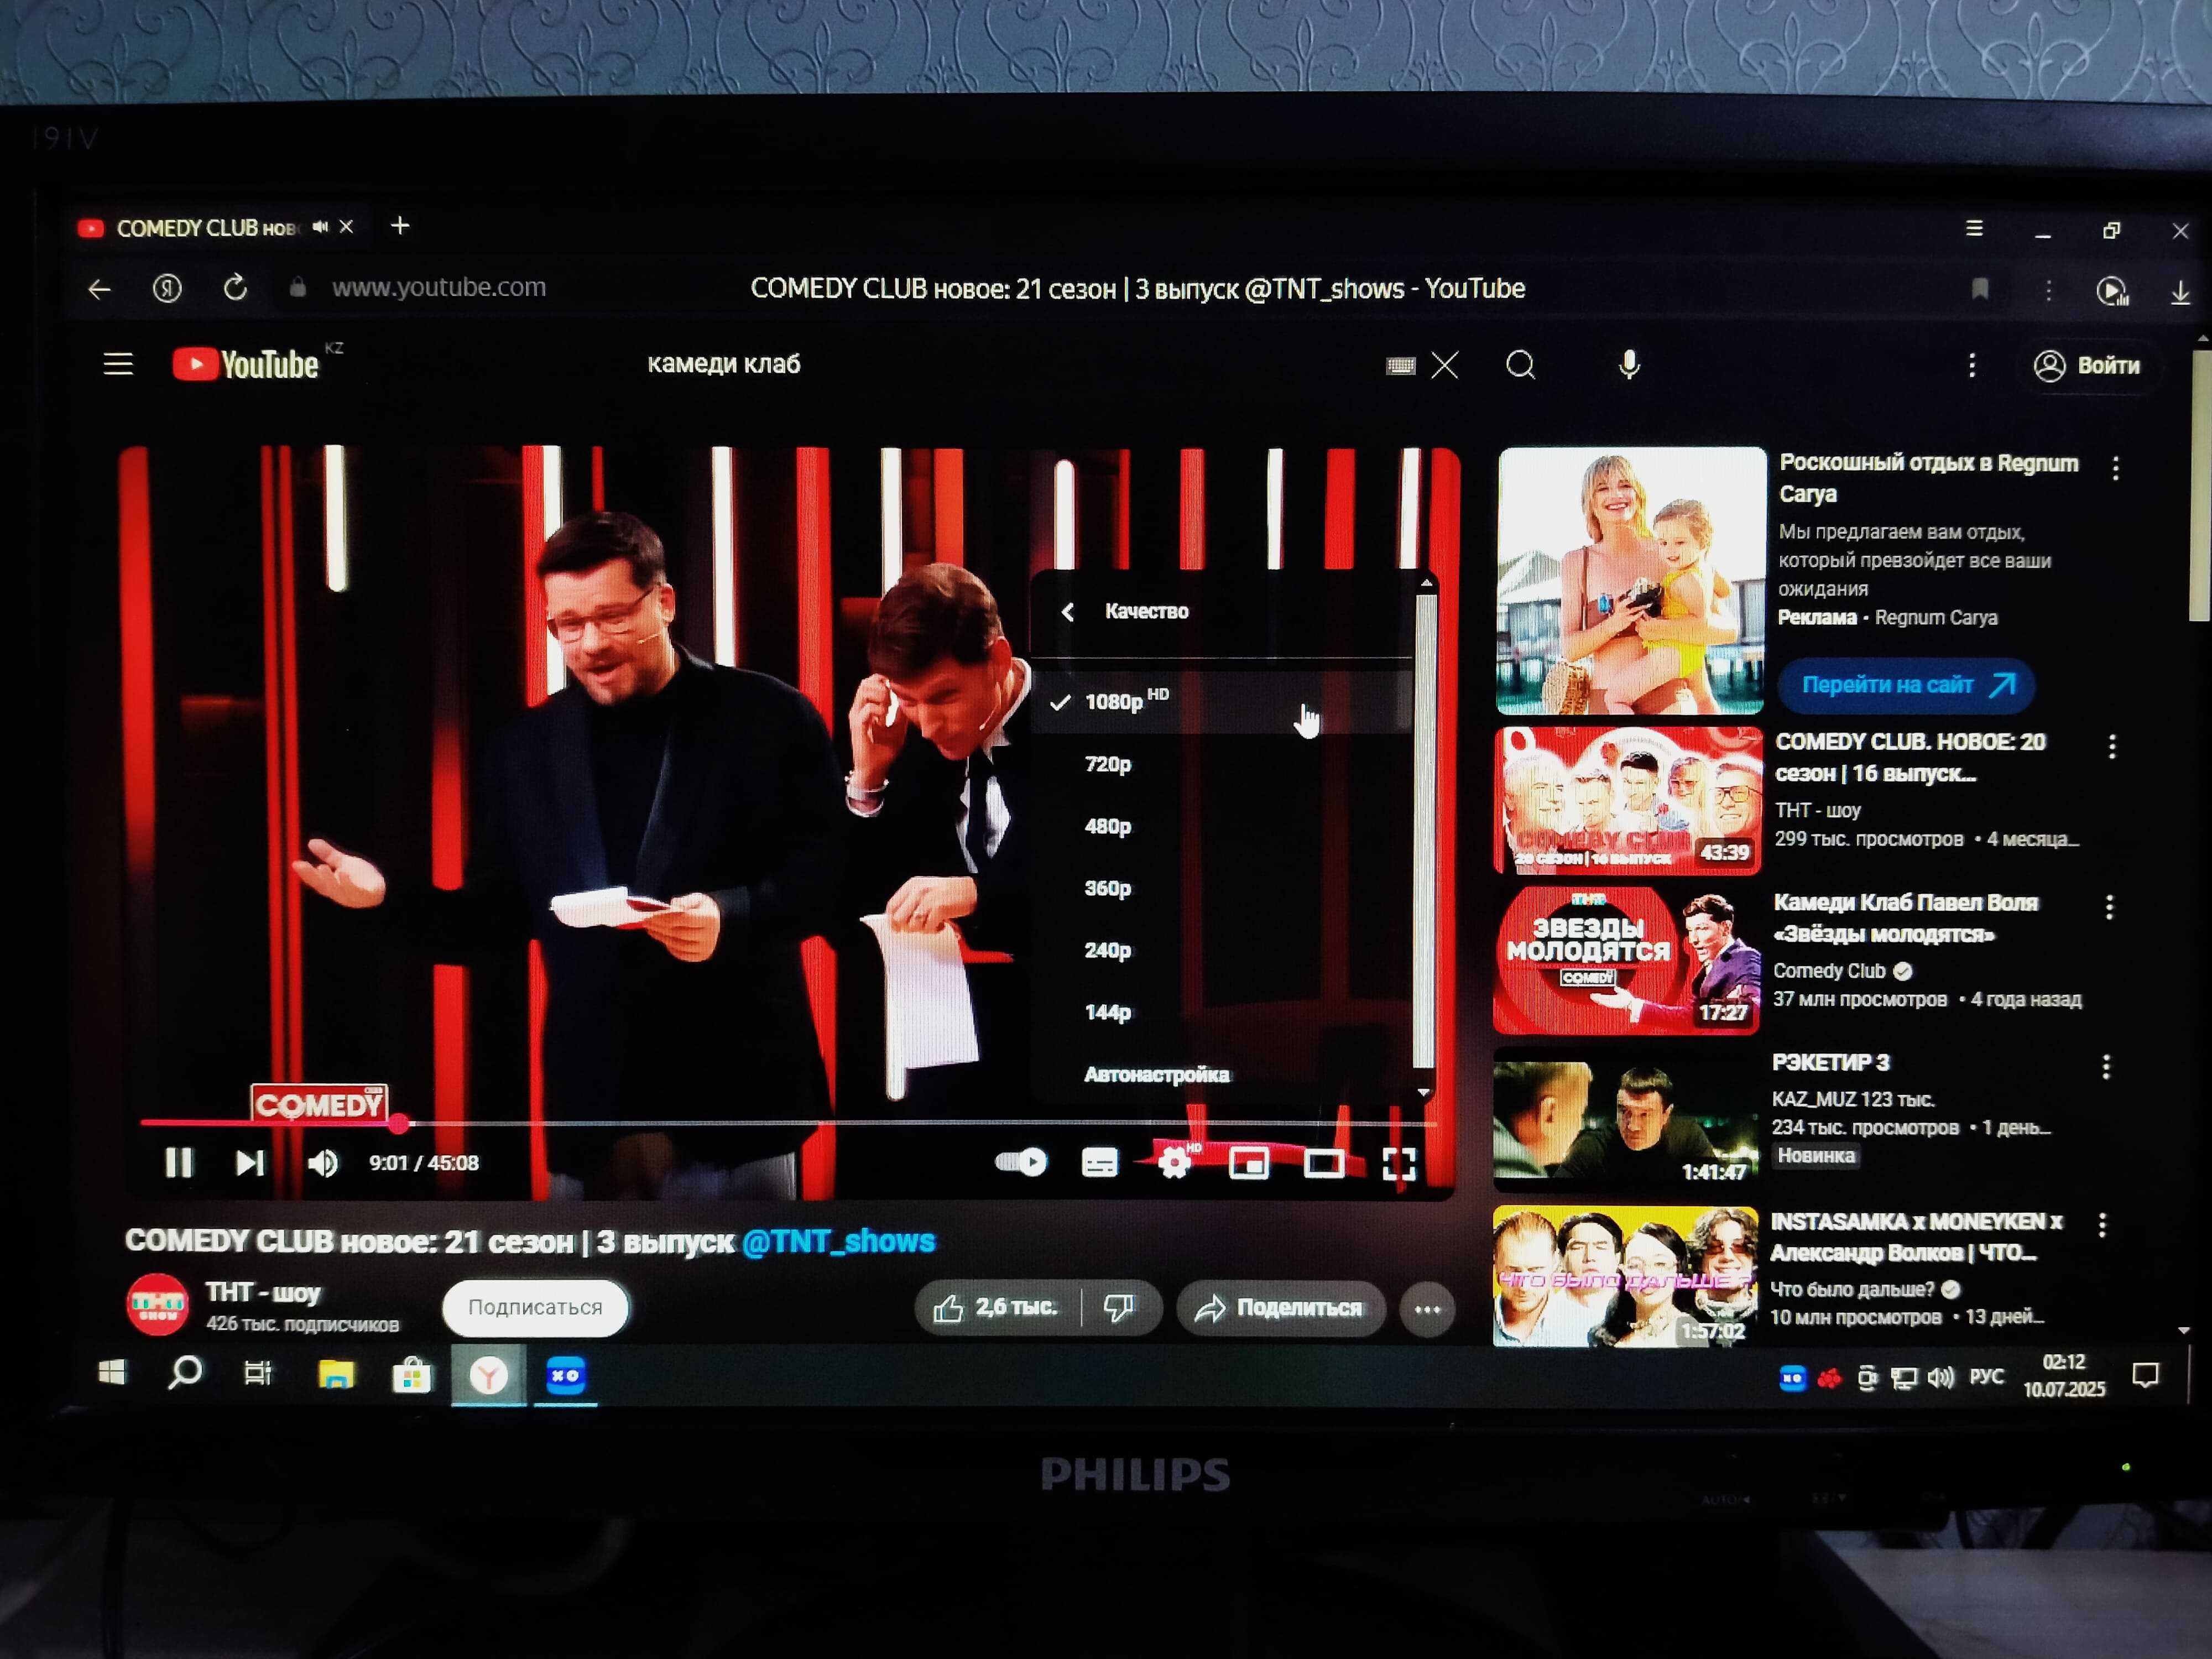The image size is (2212, 1659).
Task: Mute the COMEDY CLUB tab
Action: click(320, 227)
